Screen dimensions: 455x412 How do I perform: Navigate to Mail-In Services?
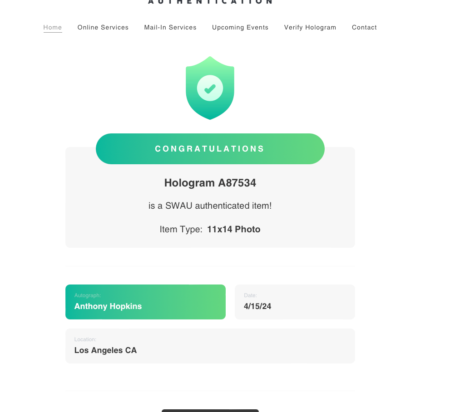(x=170, y=28)
